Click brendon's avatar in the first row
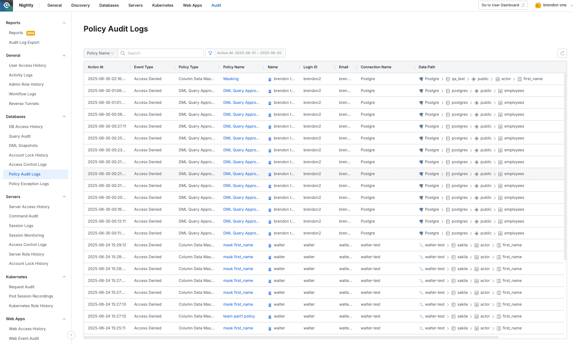 [270, 79]
